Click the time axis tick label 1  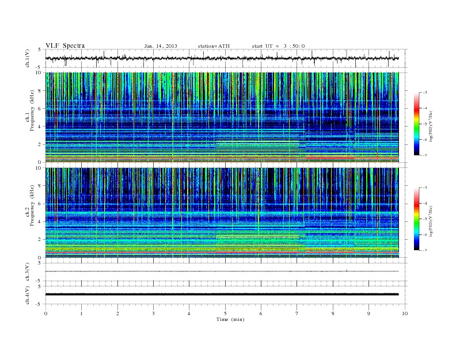[x=81, y=313]
